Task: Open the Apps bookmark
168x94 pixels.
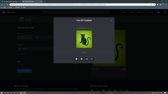Action: [3, 7]
